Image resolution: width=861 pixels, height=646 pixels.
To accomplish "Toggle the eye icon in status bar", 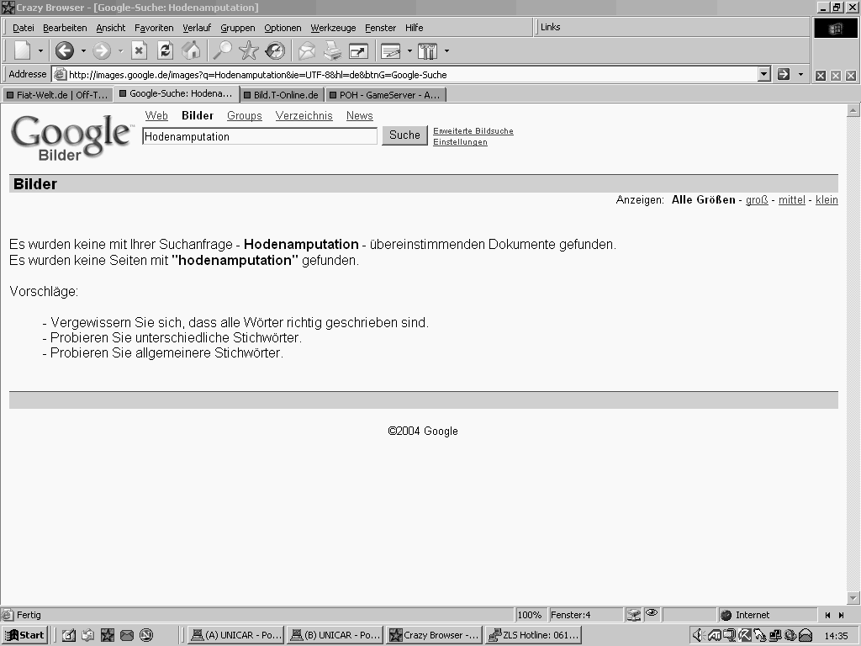I will click(652, 614).
